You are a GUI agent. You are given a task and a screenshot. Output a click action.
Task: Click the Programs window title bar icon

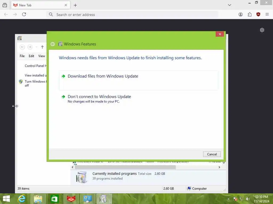click(19, 38)
